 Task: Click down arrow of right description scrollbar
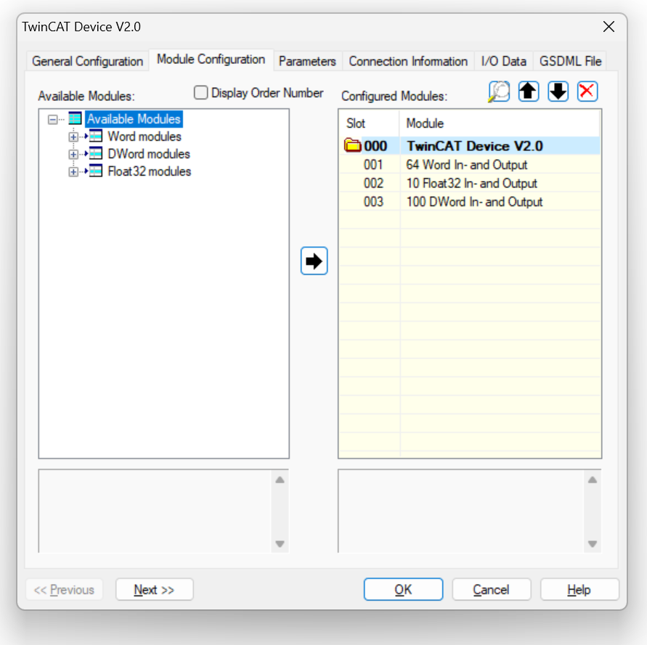coord(593,544)
